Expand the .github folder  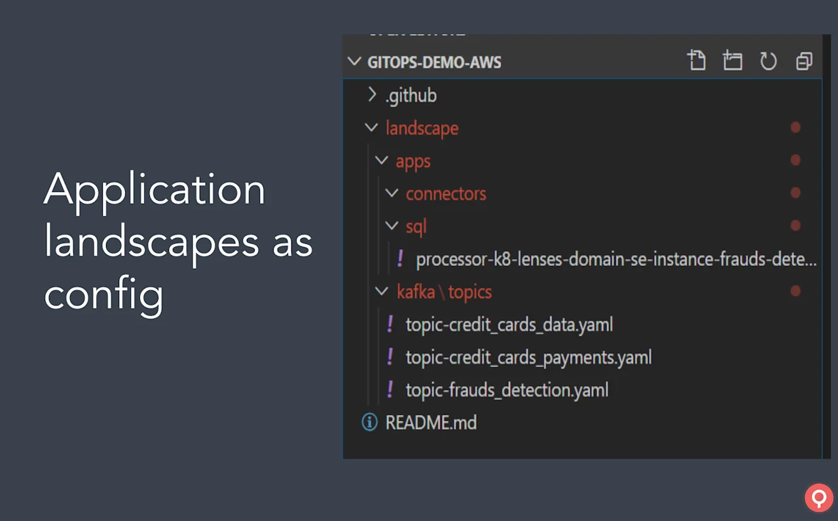pos(372,94)
